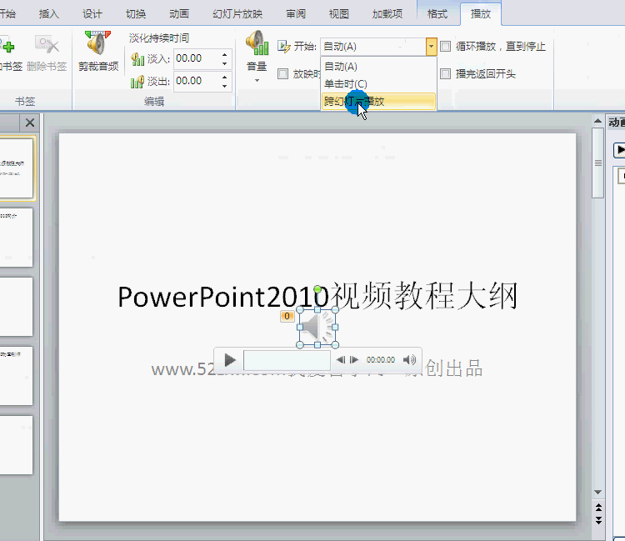Click the audio player volume speaker

pos(409,360)
